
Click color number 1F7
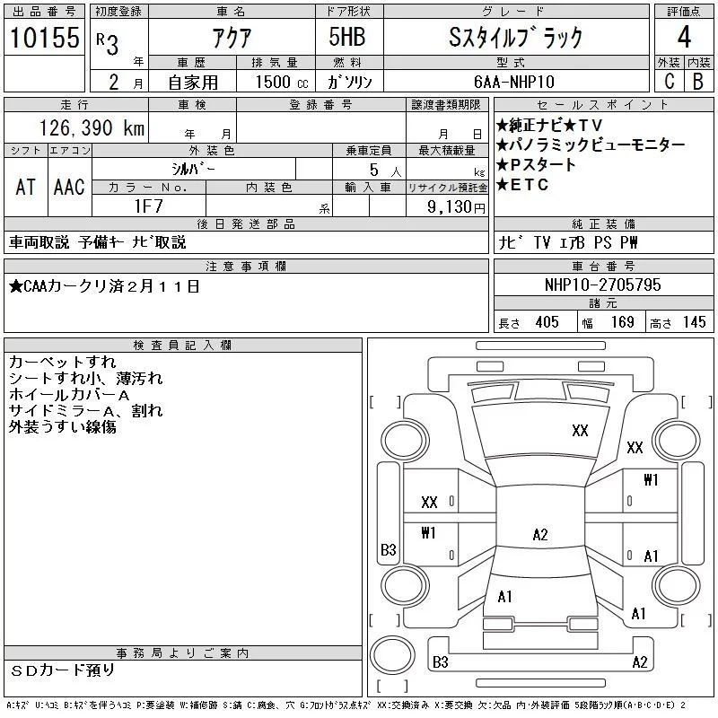click(148, 206)
